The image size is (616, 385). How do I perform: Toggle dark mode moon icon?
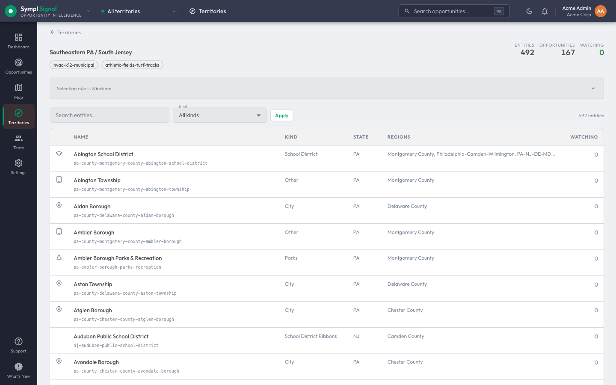529,11
